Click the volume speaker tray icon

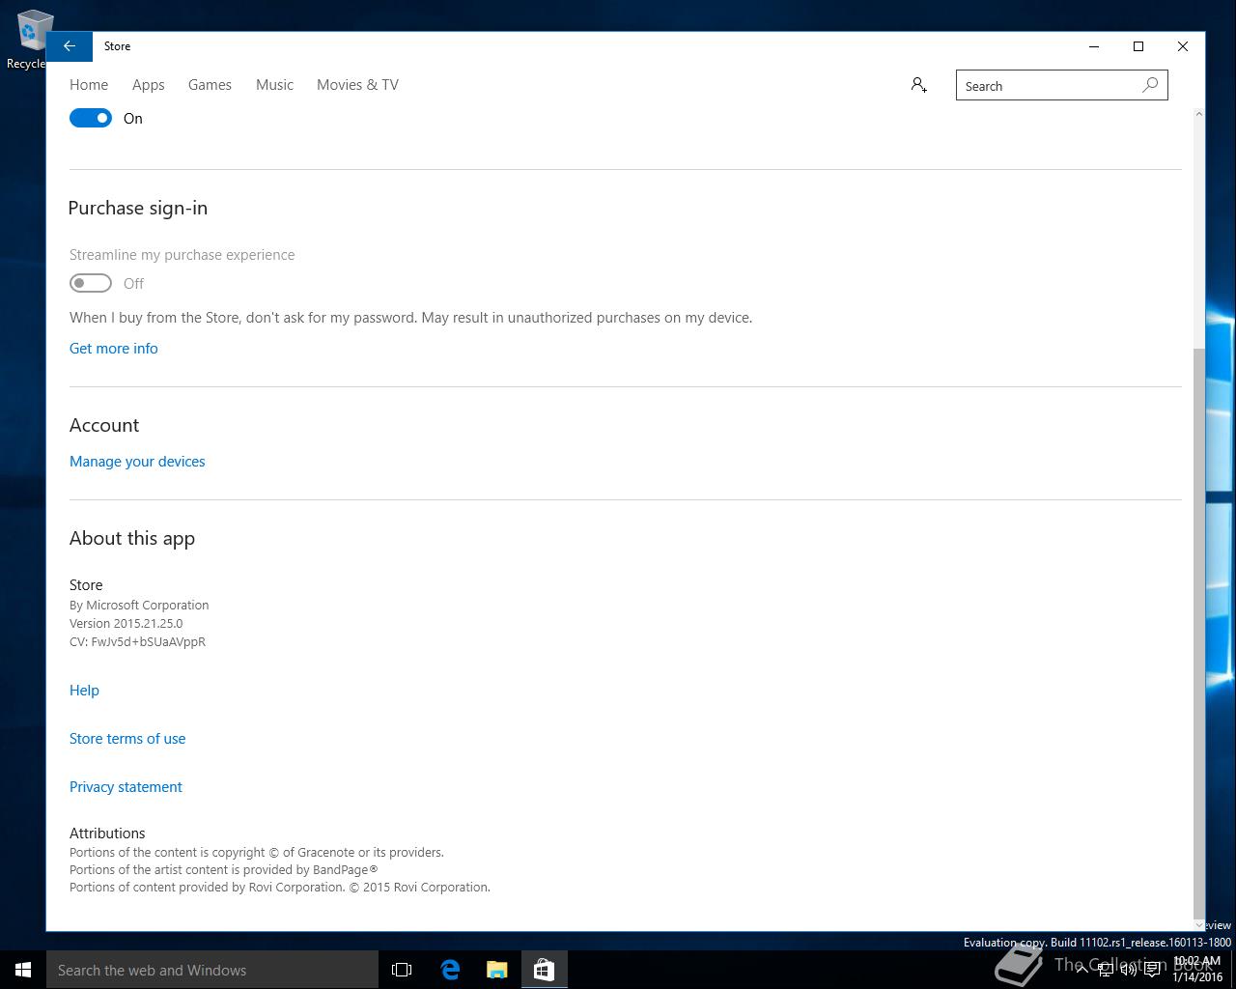point(1128,970)
